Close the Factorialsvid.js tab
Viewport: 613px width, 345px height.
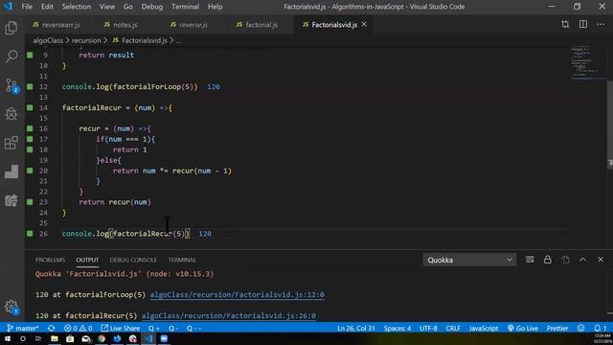click(x=364, y=24)
